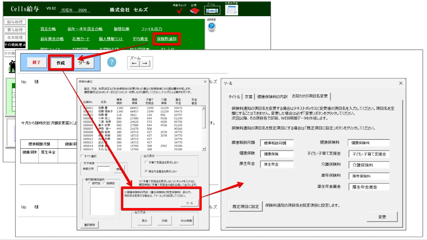The width and height of the screenshot is (427, 240).
Task: Open the 社員カード link
Action: (81, 39)
